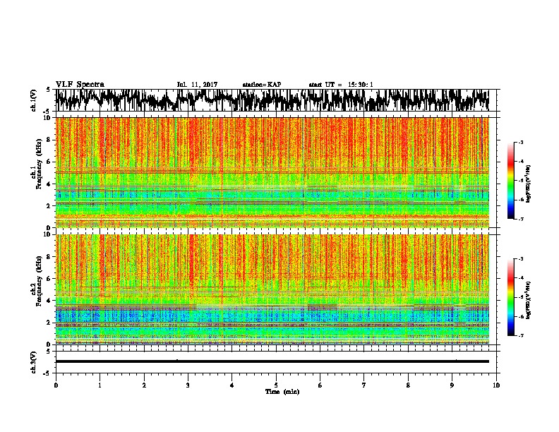Click the "VLF Spectra" plot title

click(x=80, y=84)
